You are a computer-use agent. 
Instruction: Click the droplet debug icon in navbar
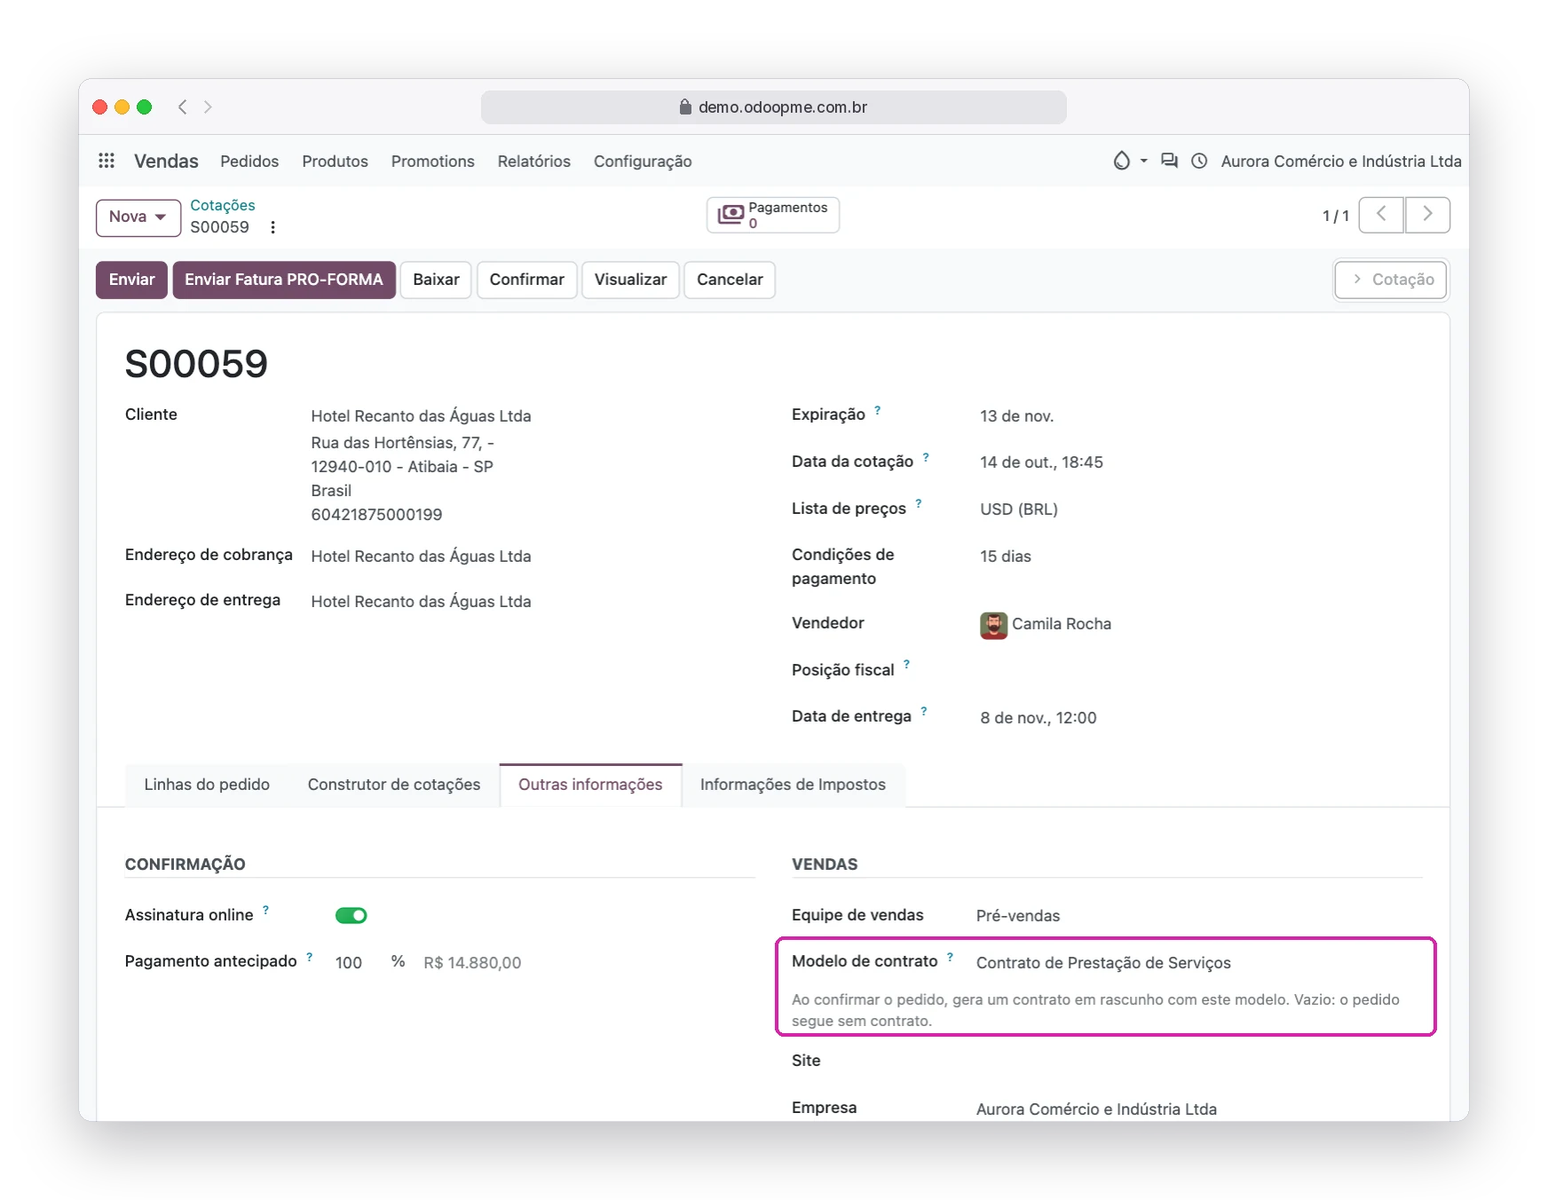(1122, 161)
